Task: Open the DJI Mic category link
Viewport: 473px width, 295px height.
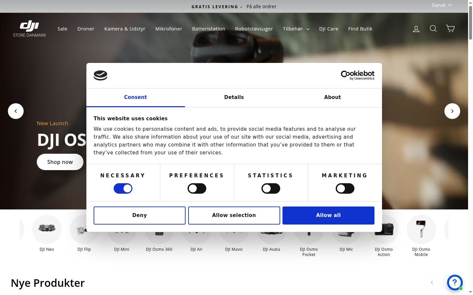Action: tap(346, 249)
